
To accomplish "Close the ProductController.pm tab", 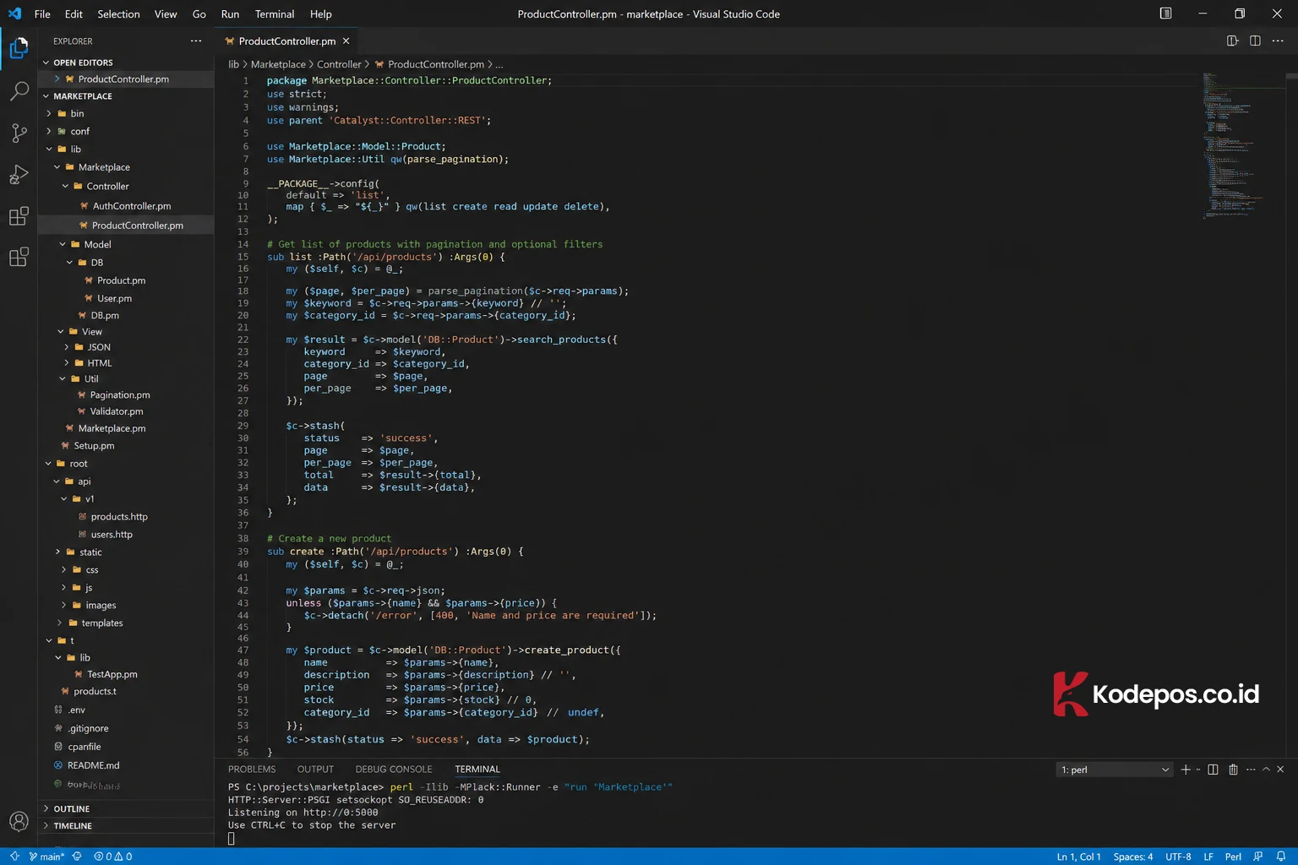I will coord(346,41).
